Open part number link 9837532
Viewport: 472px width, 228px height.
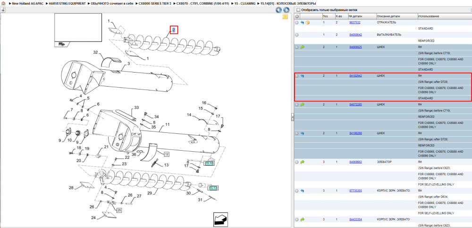[x=354, y=23]
